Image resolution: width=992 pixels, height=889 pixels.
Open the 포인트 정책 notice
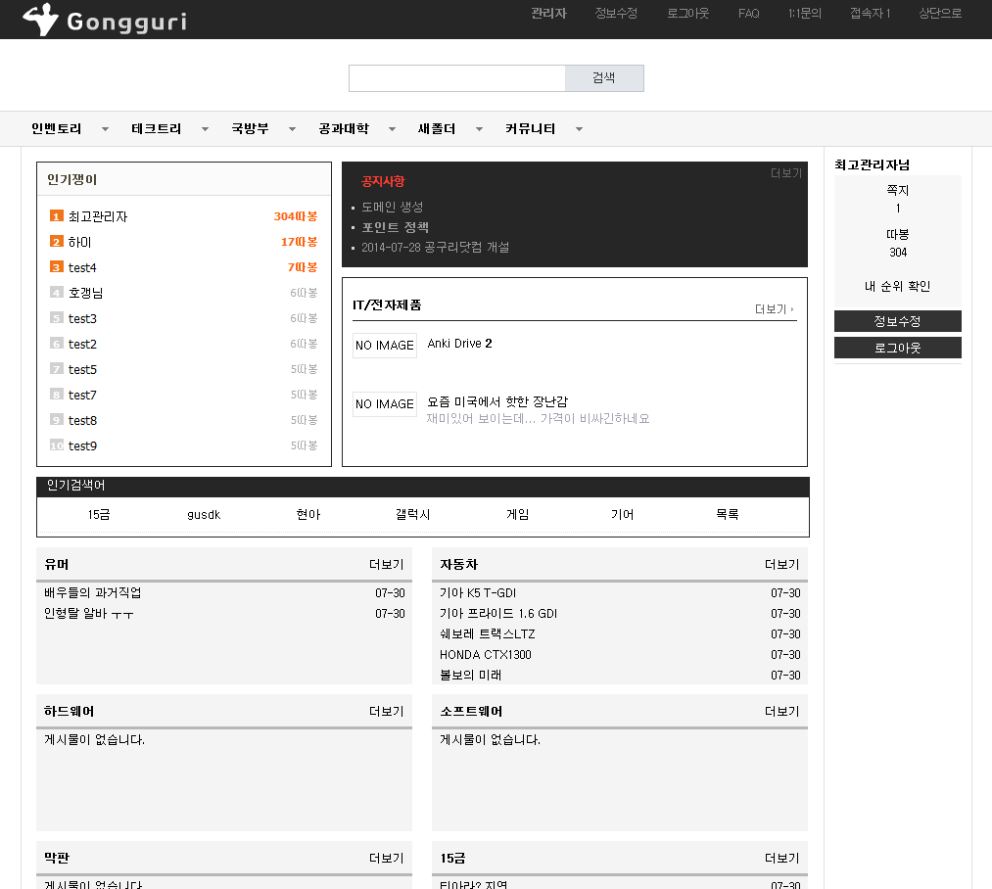395,227
